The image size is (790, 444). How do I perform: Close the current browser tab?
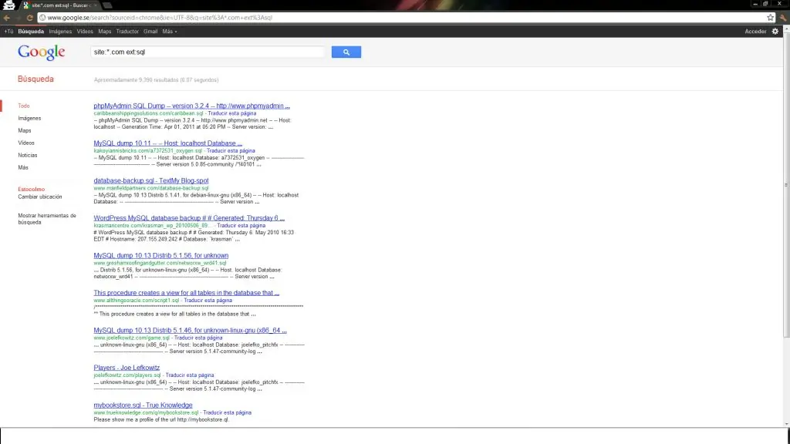(95, 5)
